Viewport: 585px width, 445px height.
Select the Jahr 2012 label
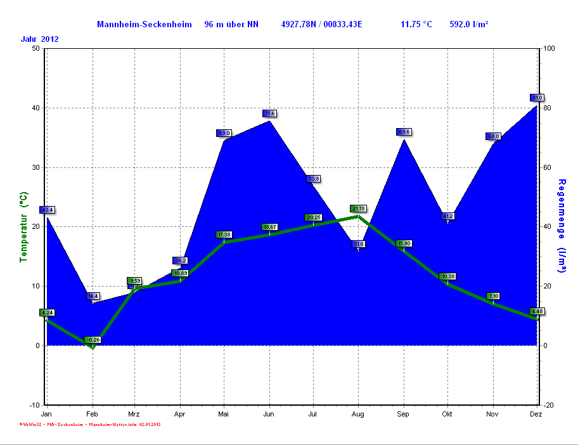click(40, 39)
